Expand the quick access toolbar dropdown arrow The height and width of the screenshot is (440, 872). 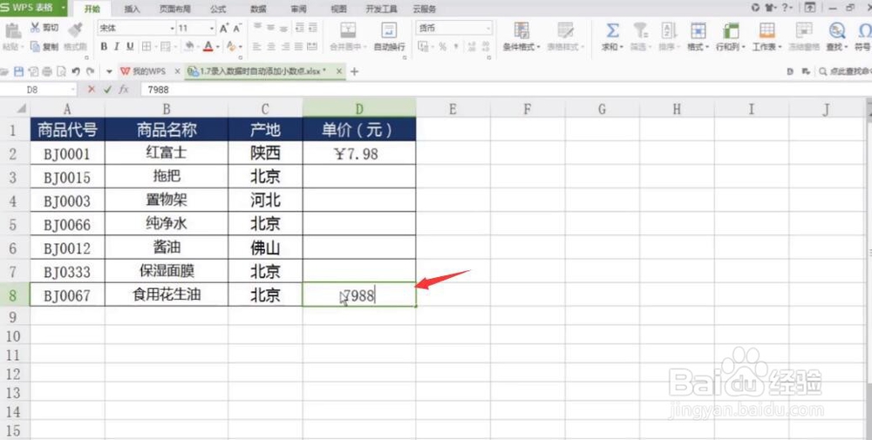click(x=109, y=71)
